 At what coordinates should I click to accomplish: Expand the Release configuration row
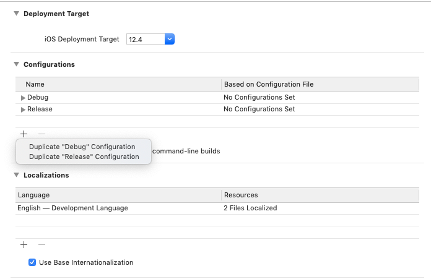tap(24, 109)
